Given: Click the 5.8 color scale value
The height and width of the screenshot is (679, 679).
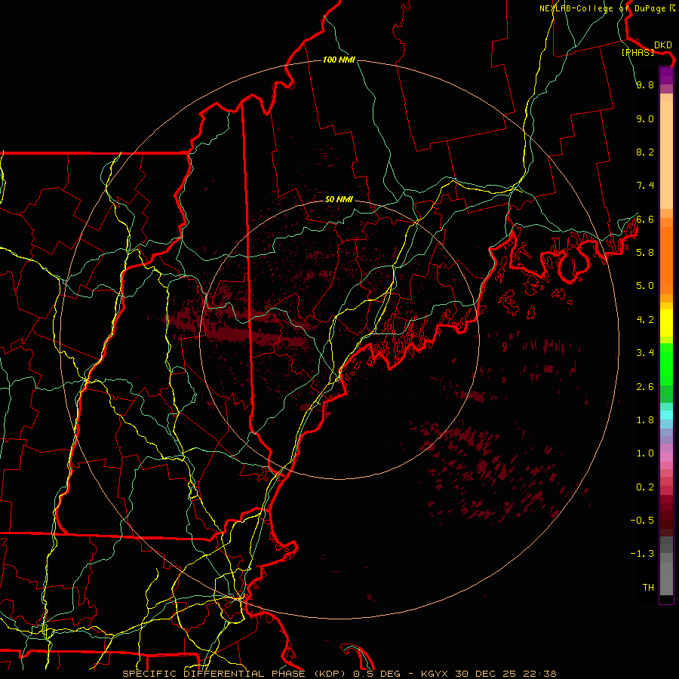Looking at the screenshot, I should 645,253.
